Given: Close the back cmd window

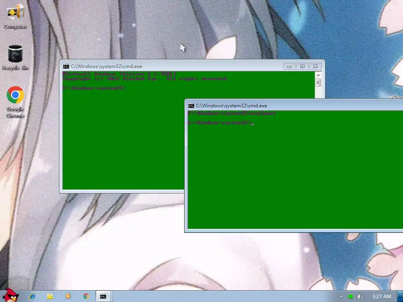Looking at the screenshot, I should tap(315, 66).
